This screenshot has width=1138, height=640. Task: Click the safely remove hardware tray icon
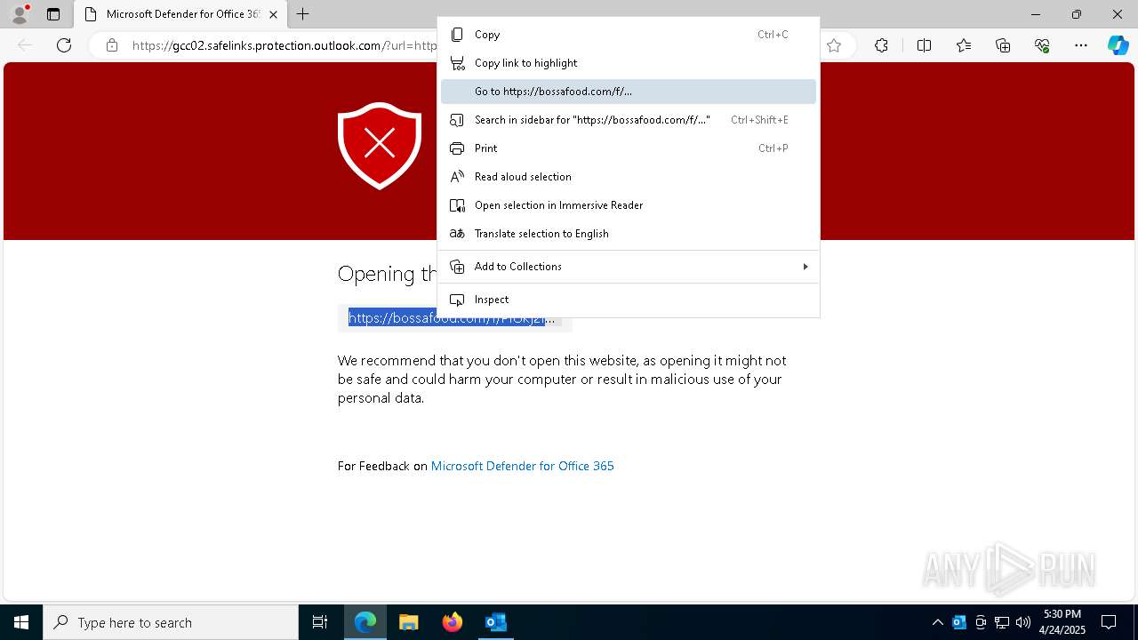tap(981, 622)
